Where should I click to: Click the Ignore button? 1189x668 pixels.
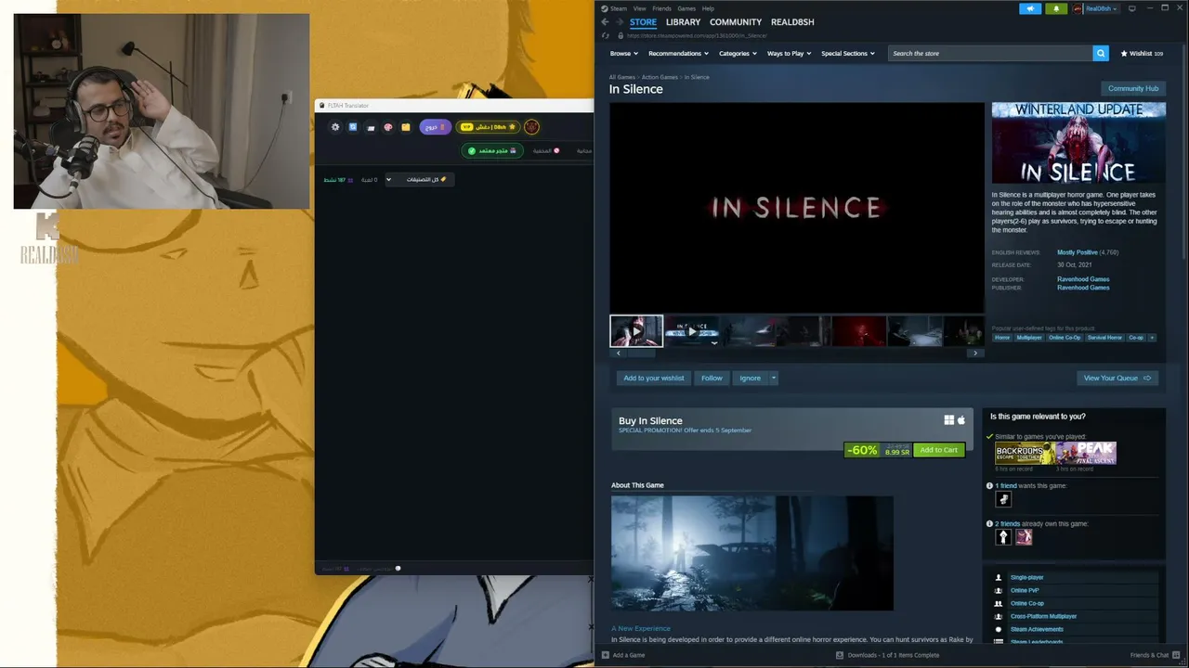tap(750, 378)
